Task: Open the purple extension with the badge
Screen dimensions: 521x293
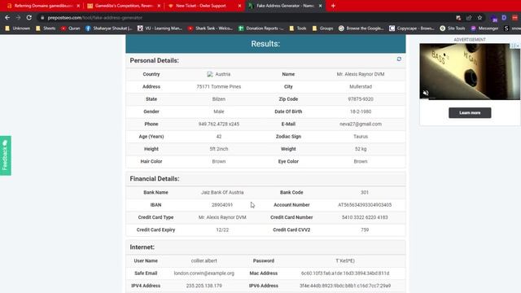Action: [494, 18]
